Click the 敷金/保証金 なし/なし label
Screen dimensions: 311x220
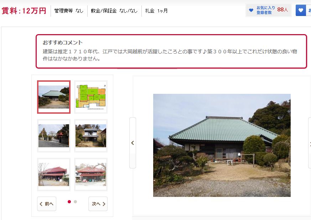pos(114,11)
